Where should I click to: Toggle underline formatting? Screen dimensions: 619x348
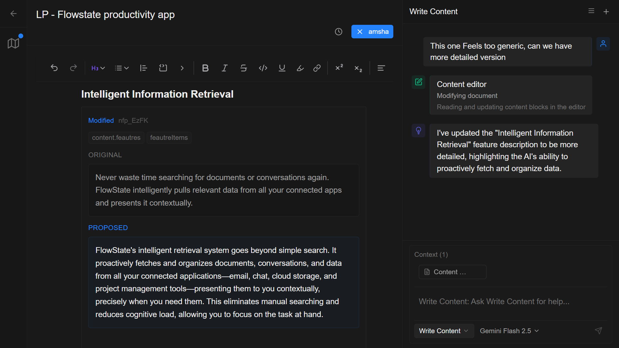click(282, 68)
